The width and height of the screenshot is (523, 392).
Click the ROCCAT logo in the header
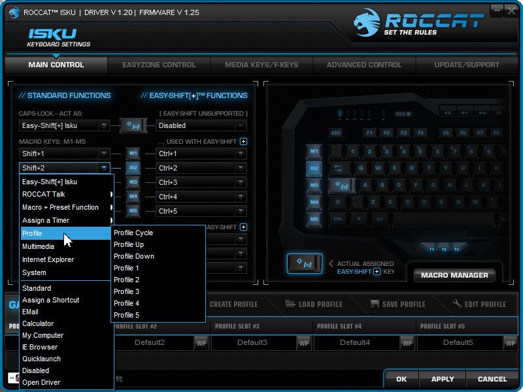pos(418,23)
